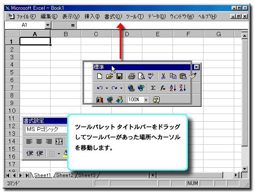Click the AutoSum sigma icon
This screenshot has height=194, width=255.
coord(153,88)
